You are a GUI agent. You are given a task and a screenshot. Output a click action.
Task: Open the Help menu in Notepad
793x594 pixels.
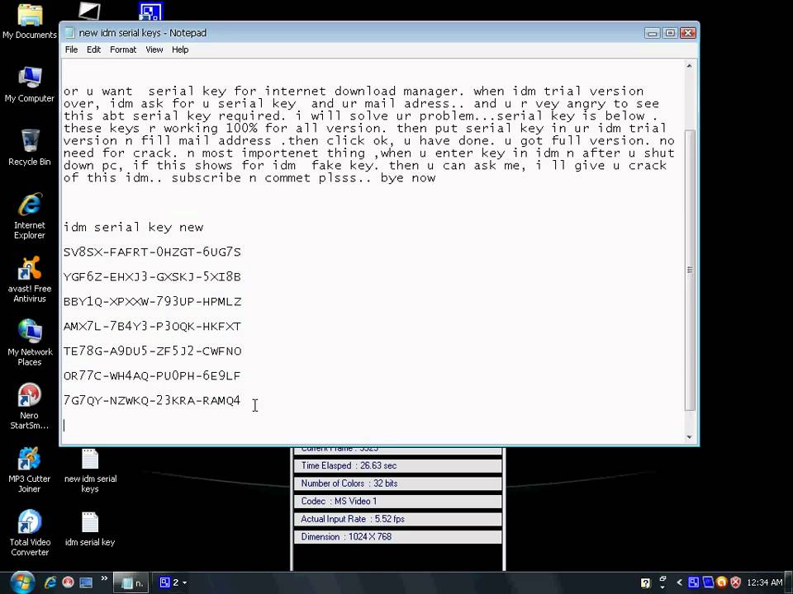(x=180, y=49)
